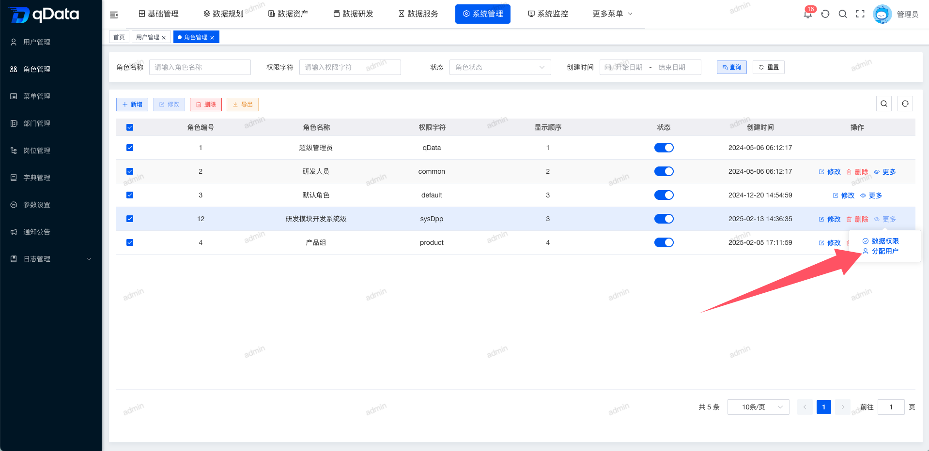Focus the 前往 page number input

(891, 407)
